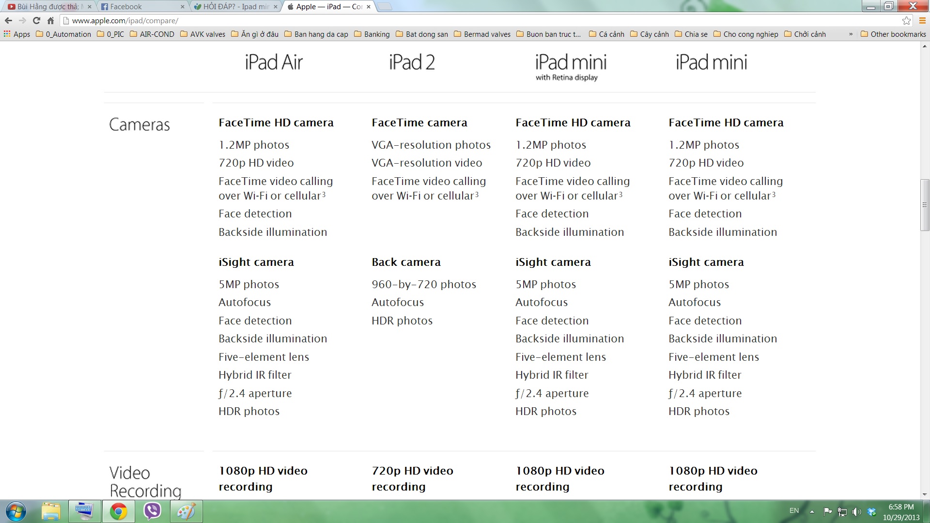Bookmark this page with the star icon

[906, 20]
